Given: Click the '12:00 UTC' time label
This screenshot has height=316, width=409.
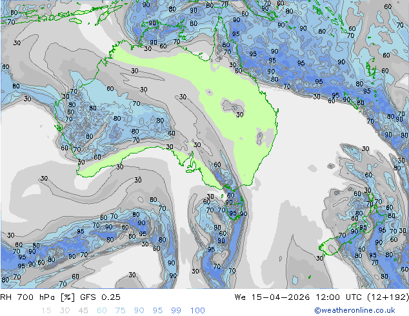Looking at the screenshot, I should tap(339, 297).
